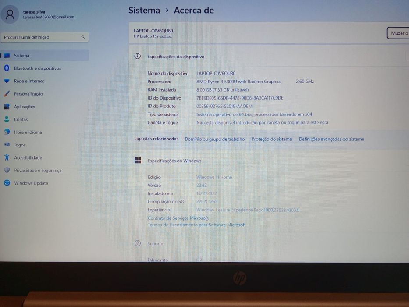
Task: Click the ID do Produto value 00356-02765
Action: coord(224,106)
